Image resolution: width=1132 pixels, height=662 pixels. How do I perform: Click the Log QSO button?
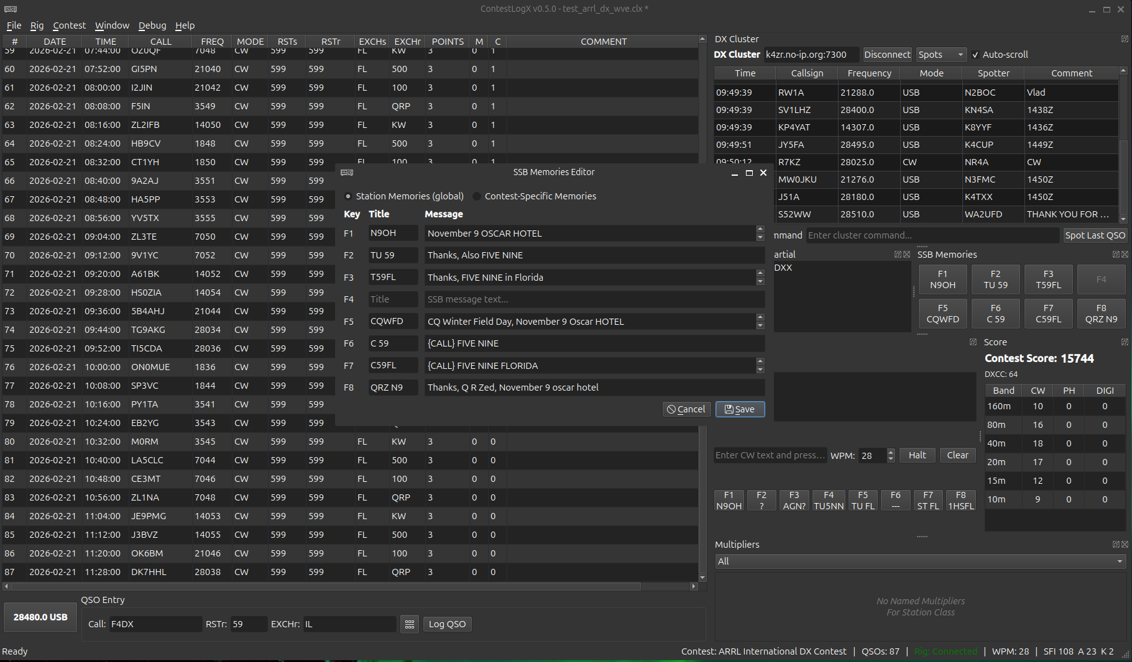[x=447, y=624]
